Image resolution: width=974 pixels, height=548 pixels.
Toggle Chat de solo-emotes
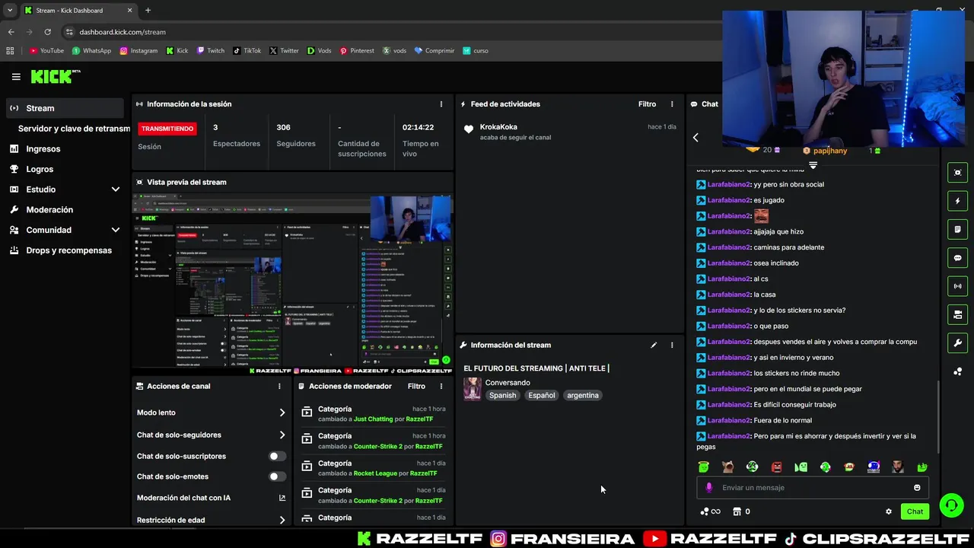pyautogui.click(x=277, y=476)
